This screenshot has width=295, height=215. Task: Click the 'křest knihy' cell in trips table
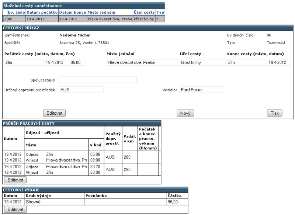coord(144,19)
